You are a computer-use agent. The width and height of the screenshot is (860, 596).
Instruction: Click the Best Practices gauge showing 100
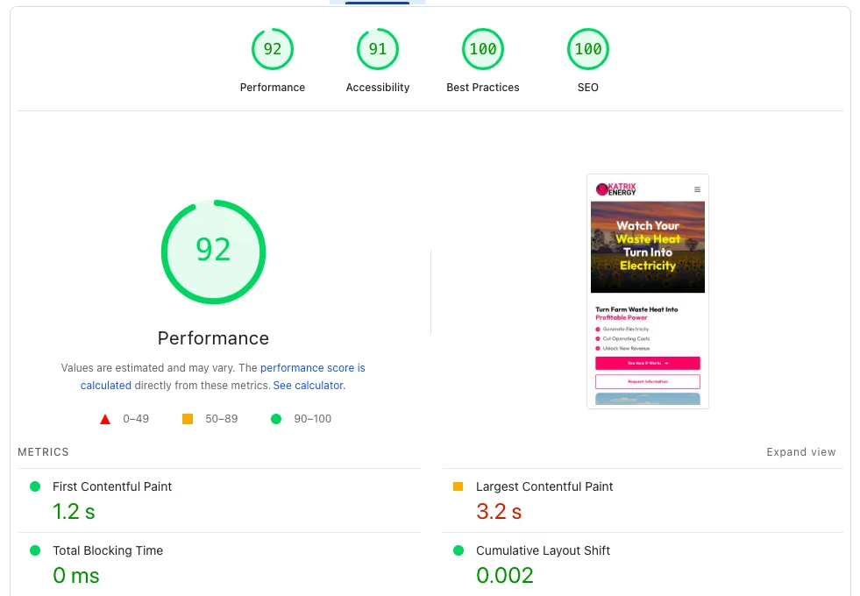(482, 49)
